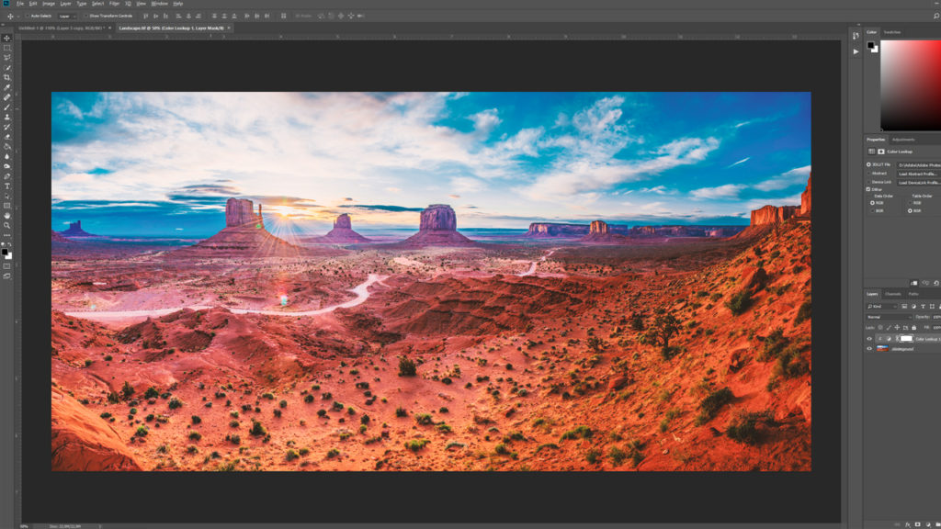This screenshot has width=941, height=529.
Task: Uncheck the Dither option
Action: pos(868,188)
